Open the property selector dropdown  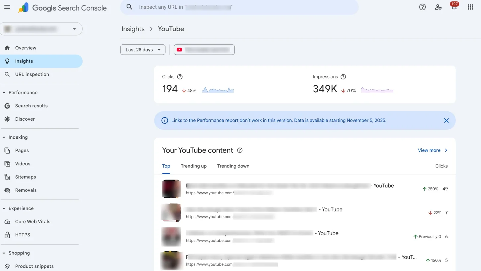pyautogui.click(x=41, y=29)
